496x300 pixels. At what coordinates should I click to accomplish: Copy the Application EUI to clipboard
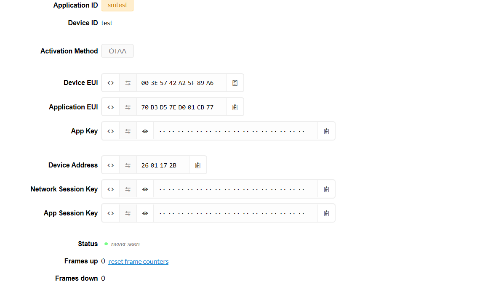(235, 107)
